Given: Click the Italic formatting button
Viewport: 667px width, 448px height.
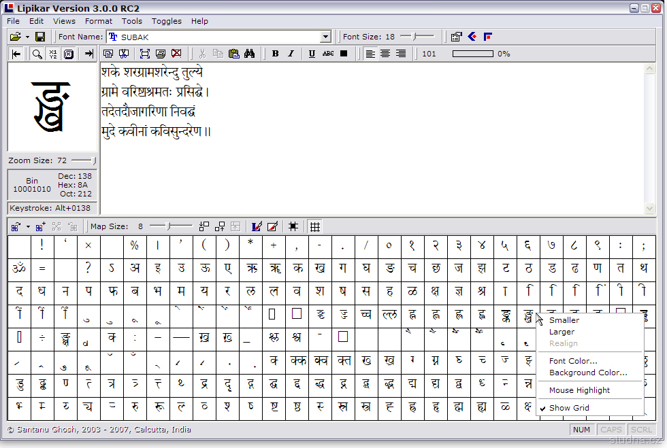Looking at the screenshot, I should [291, 54].
